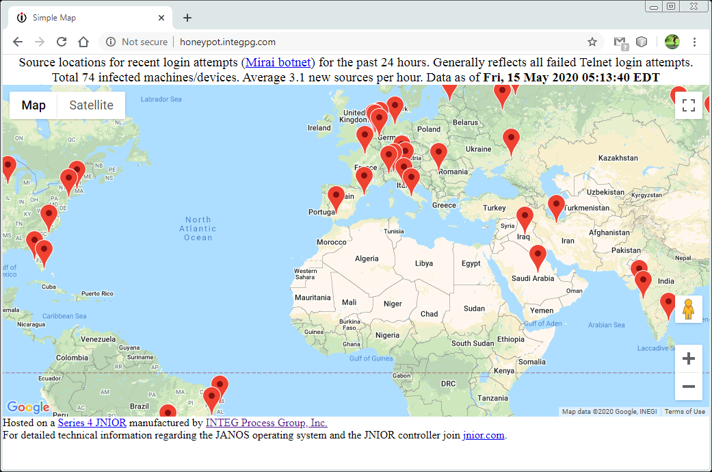
Task: Open the Gmail extension icon
Action: [620, 42]
